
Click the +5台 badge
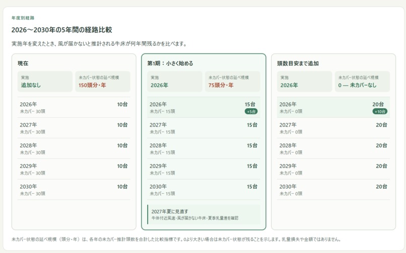(x=251, y=111)
